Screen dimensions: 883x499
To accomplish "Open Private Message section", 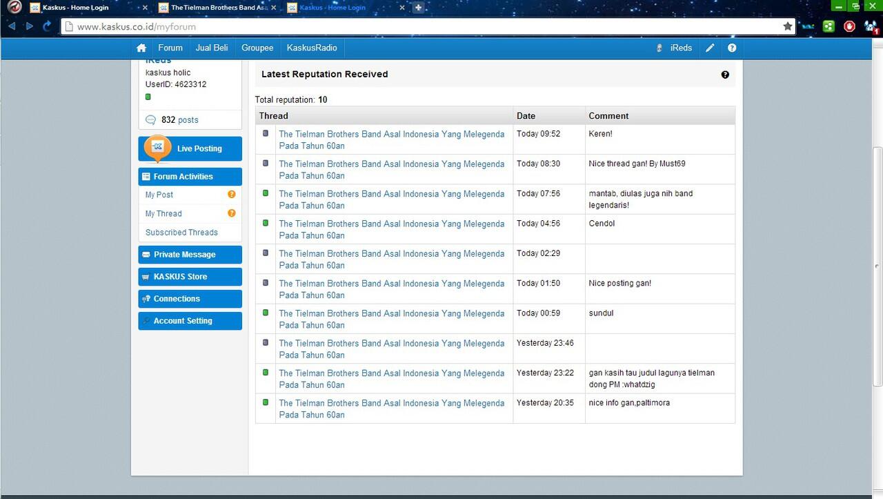I will tap(190, 255).
